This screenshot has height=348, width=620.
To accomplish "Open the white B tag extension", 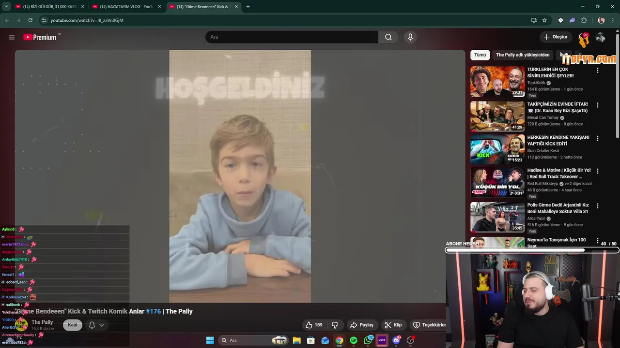I will [x=560, y=20].
